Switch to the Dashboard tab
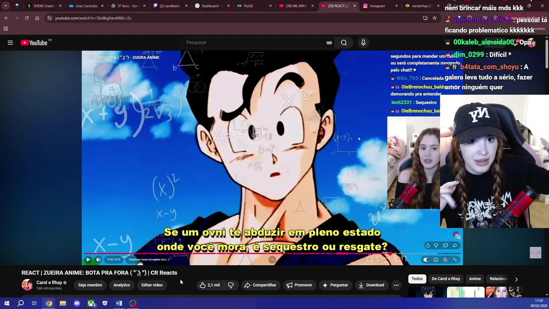The height and width of the screenshot is (309, 549). click(x=212, y=6)
